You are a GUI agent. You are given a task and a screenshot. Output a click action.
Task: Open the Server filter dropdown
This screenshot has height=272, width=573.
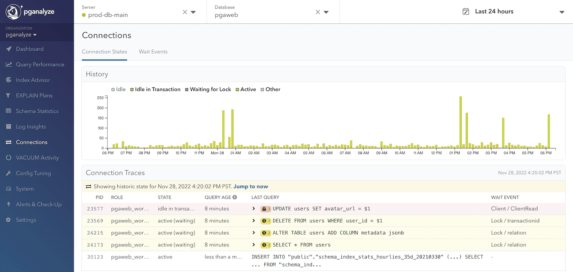pos(192,12)
